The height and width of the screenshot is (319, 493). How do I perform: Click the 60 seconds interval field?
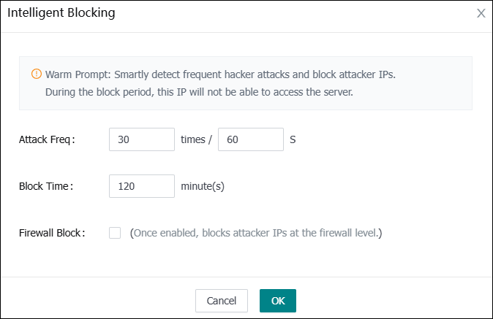tap(250, 139)
